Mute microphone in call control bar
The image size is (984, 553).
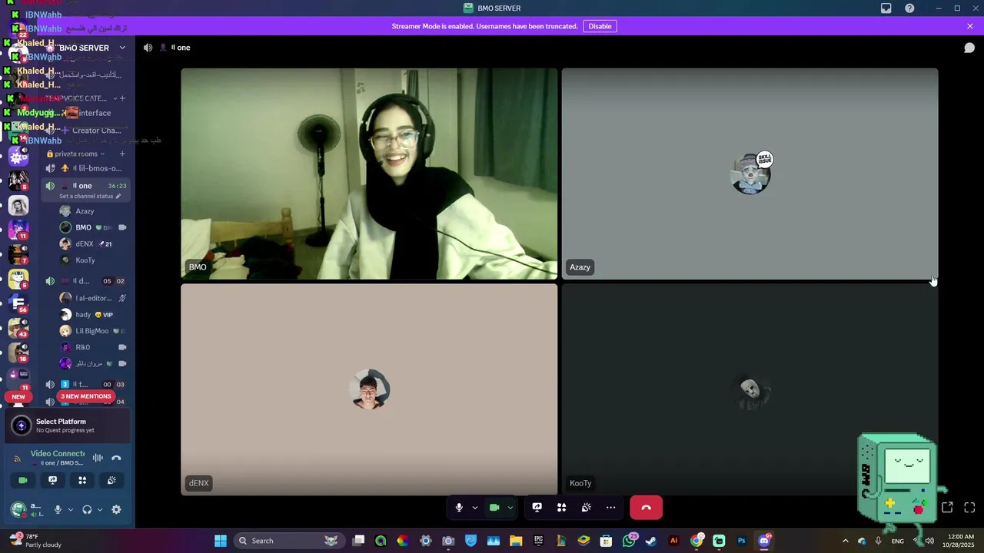point(459,508)
